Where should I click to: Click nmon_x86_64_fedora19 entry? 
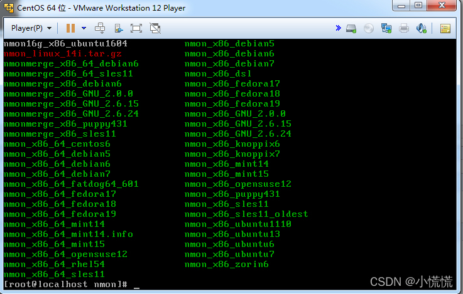[x=60, y=214]
